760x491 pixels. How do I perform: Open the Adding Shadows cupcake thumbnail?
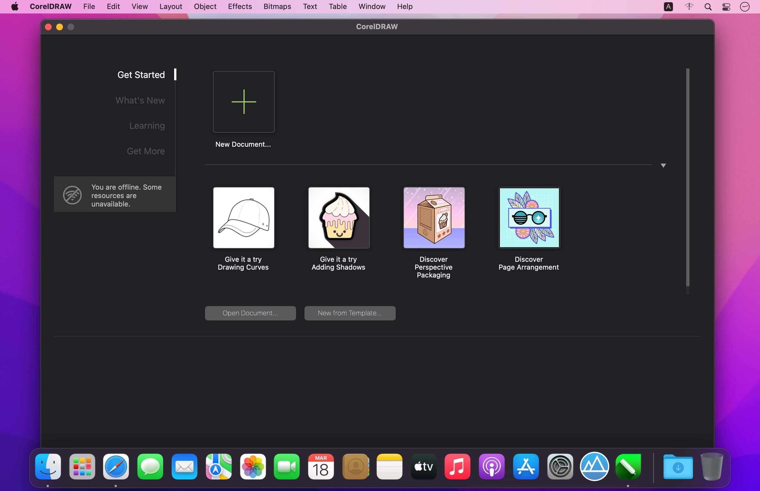click(x=338, y=218)
